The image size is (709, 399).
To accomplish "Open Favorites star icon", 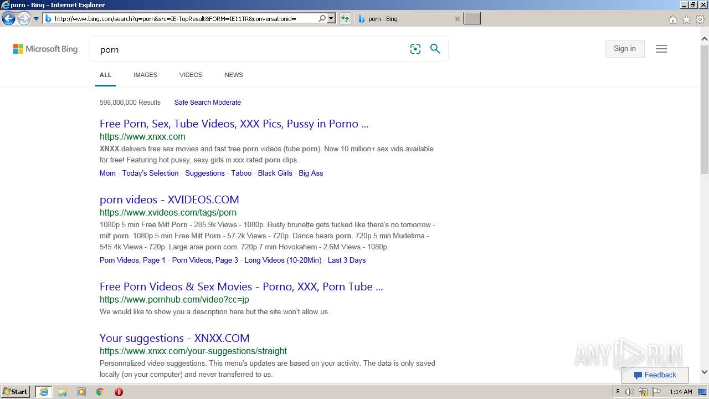I will click(x=686, y=19).
